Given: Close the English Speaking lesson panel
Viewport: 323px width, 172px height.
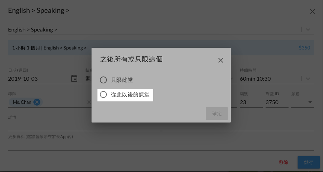Looking at the screenshot, I should coord(312,11).
